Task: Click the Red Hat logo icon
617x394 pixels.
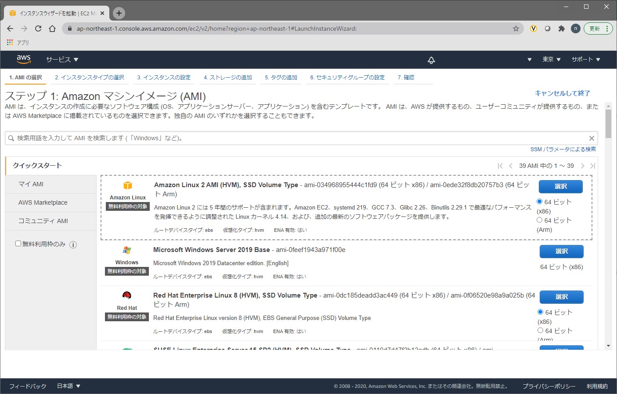Action: pyautogui.click(x=127, y=295)
